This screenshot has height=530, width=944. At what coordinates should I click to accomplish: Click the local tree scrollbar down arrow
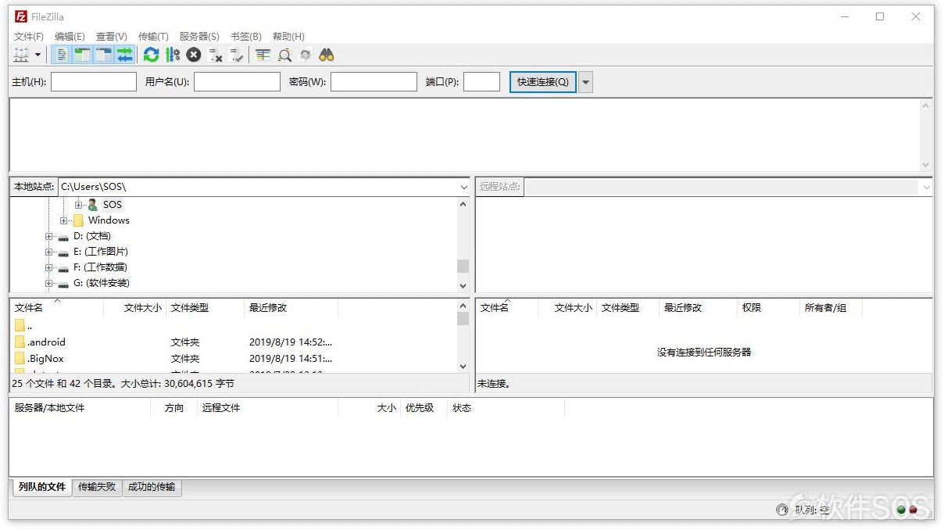tap(463, 285)
